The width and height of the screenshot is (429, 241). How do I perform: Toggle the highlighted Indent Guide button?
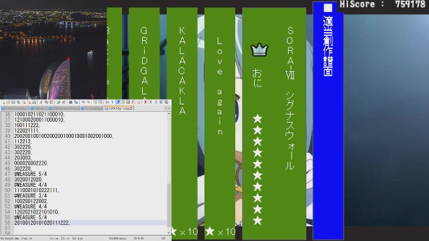coord(118,102)
